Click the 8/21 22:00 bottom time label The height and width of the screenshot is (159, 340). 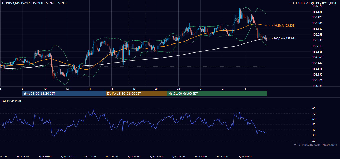(x=178, y=157)
